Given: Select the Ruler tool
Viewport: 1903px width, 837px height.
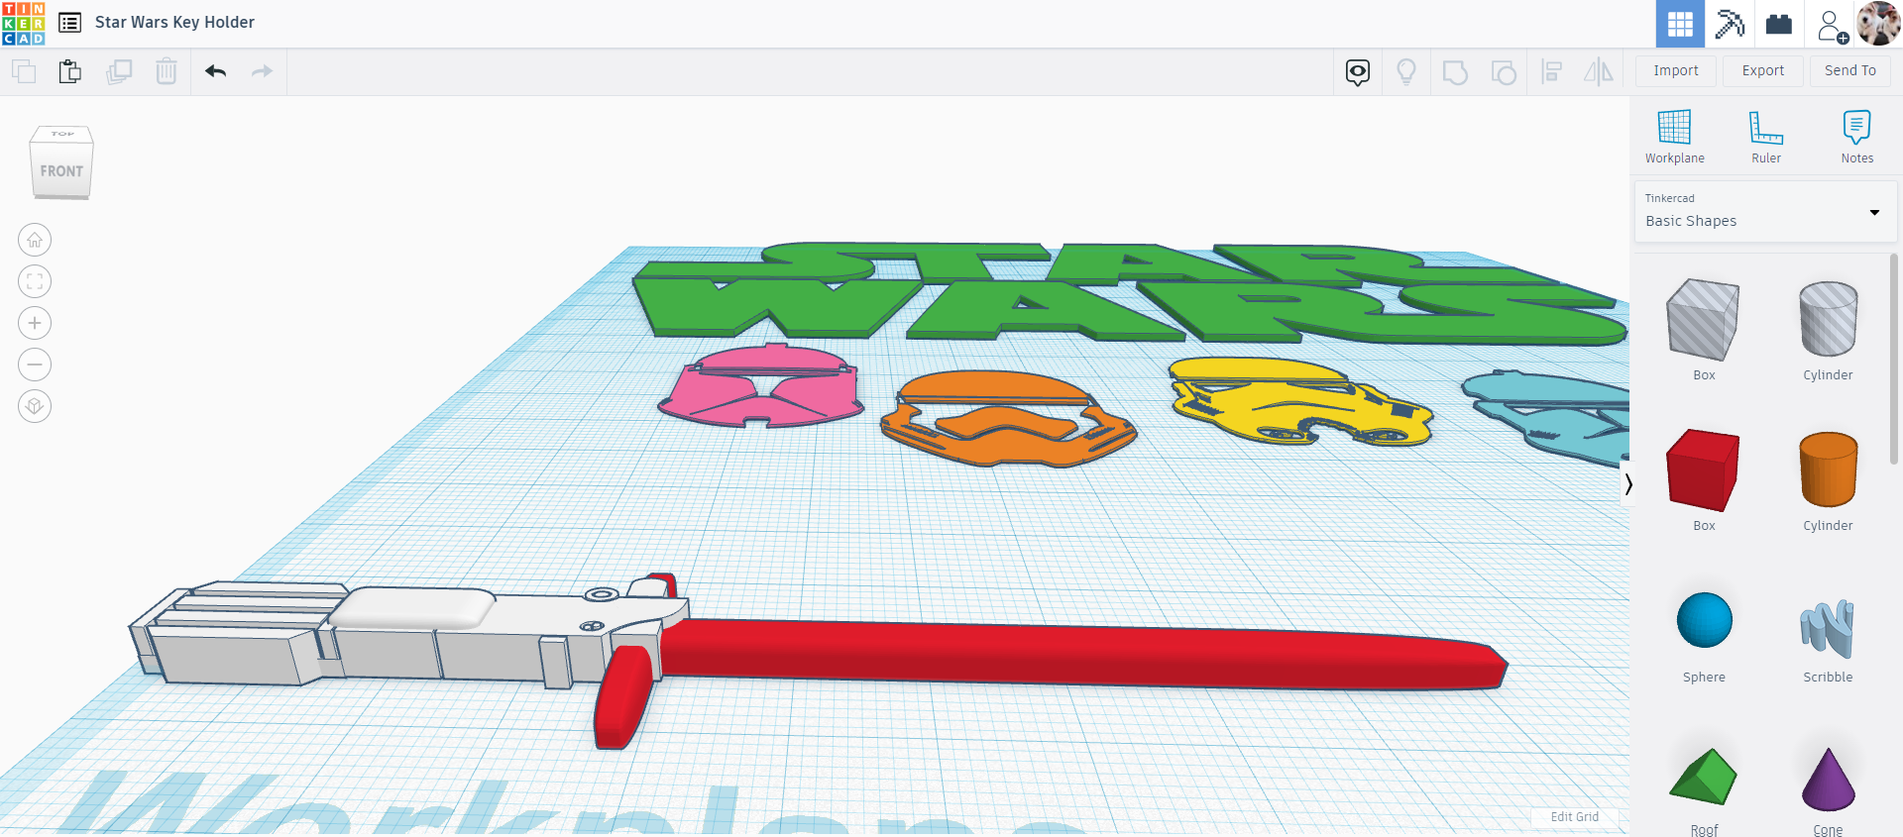Looking at the screenshot, I should point(1766,137).
